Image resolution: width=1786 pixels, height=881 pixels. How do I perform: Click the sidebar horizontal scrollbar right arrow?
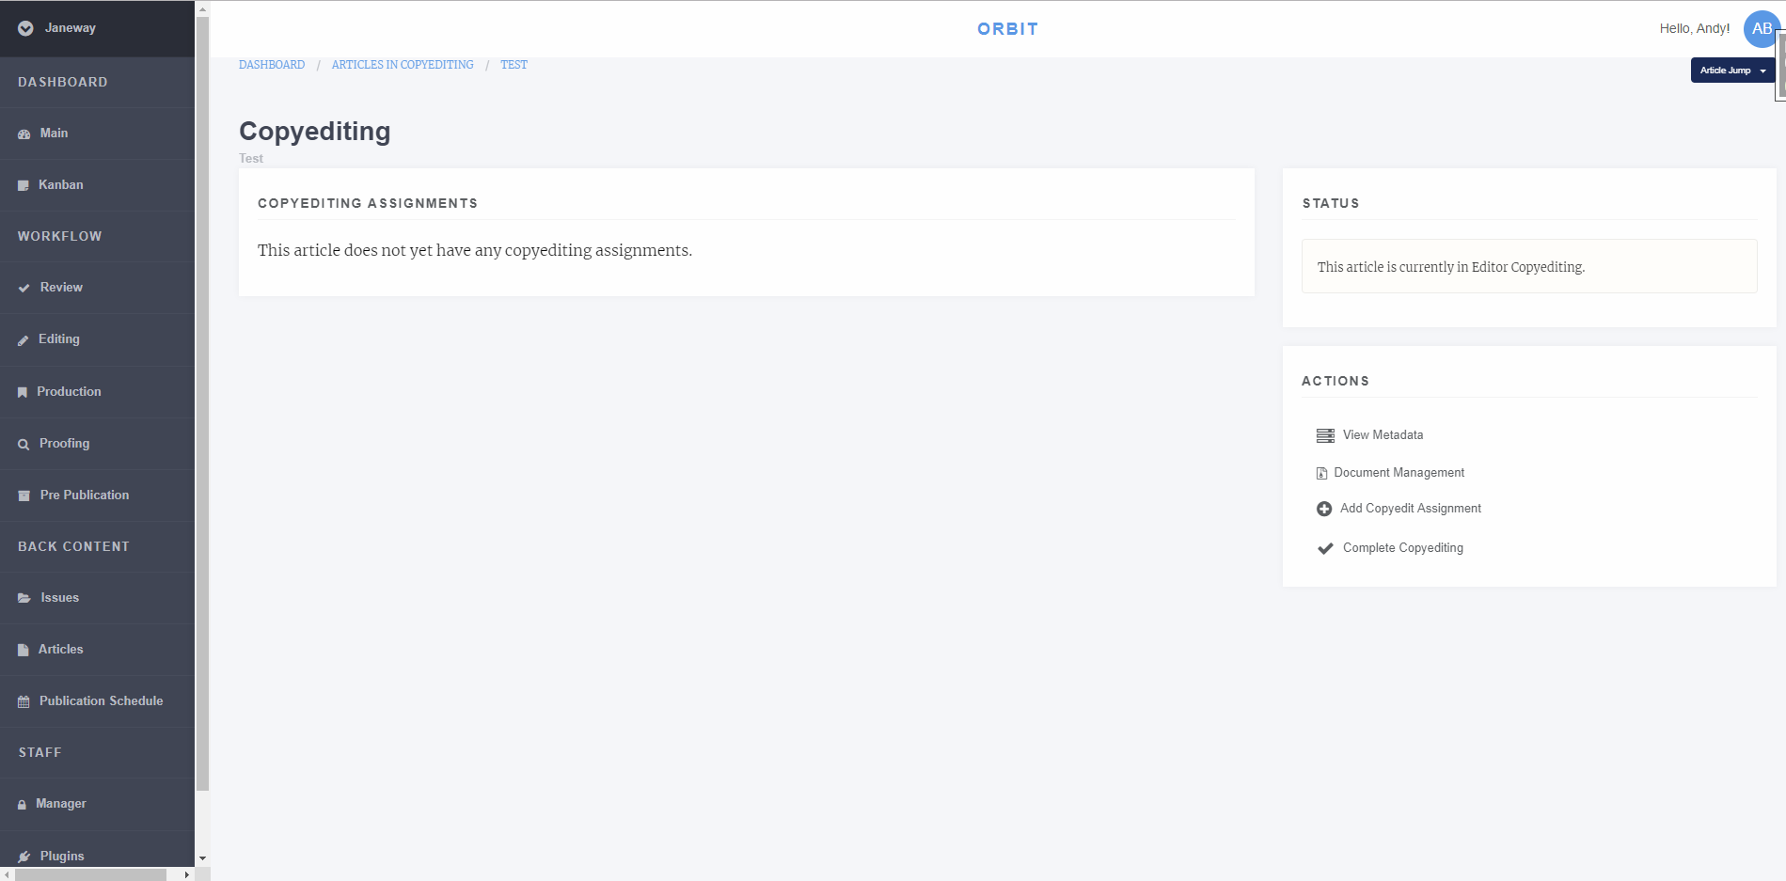coord(186,874)
